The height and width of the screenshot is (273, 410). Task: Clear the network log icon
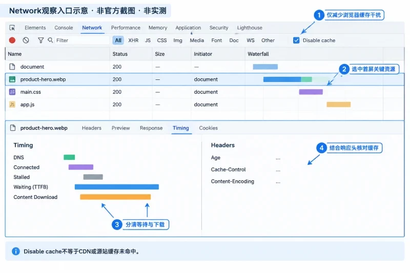(26, 40)
